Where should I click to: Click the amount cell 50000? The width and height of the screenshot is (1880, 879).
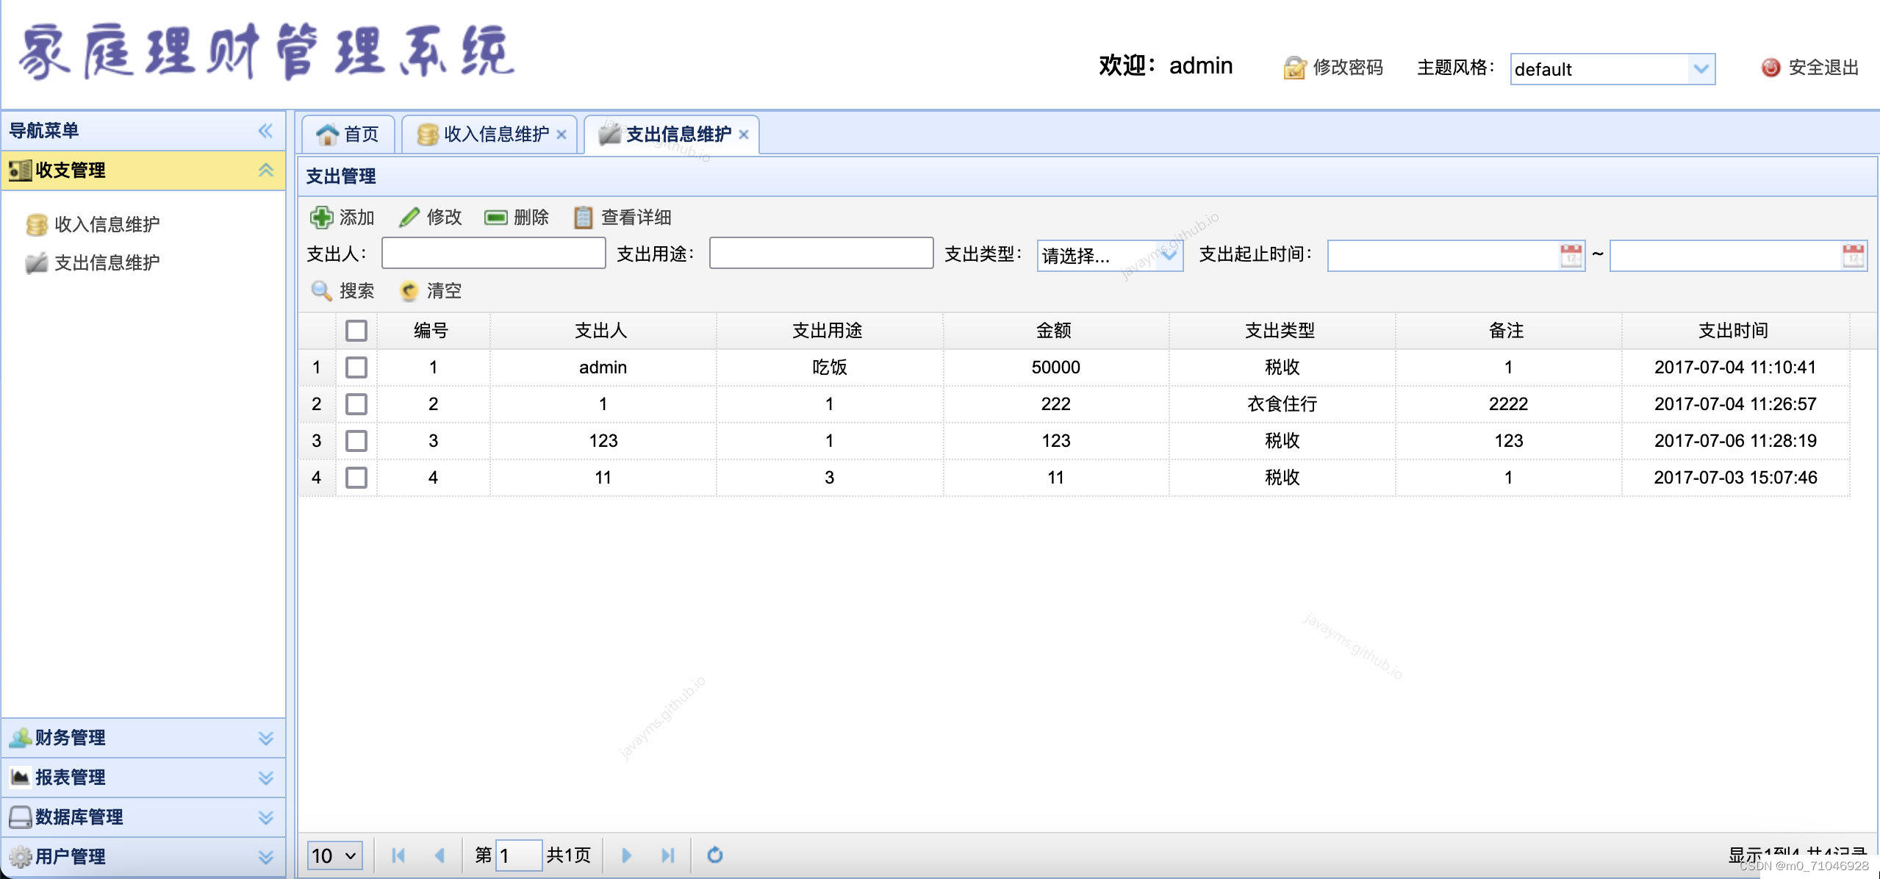pos(1055,367)
